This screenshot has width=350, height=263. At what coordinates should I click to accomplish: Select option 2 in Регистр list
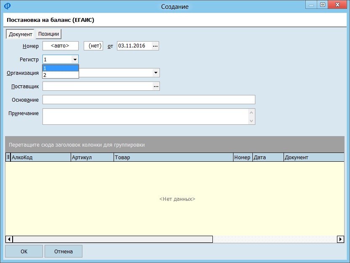(x=61, y=75)
